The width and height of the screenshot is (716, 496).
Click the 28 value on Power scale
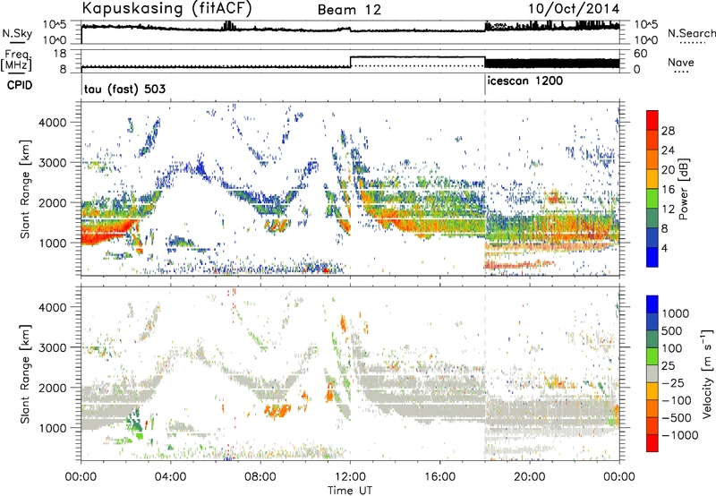tap(668, 131)
